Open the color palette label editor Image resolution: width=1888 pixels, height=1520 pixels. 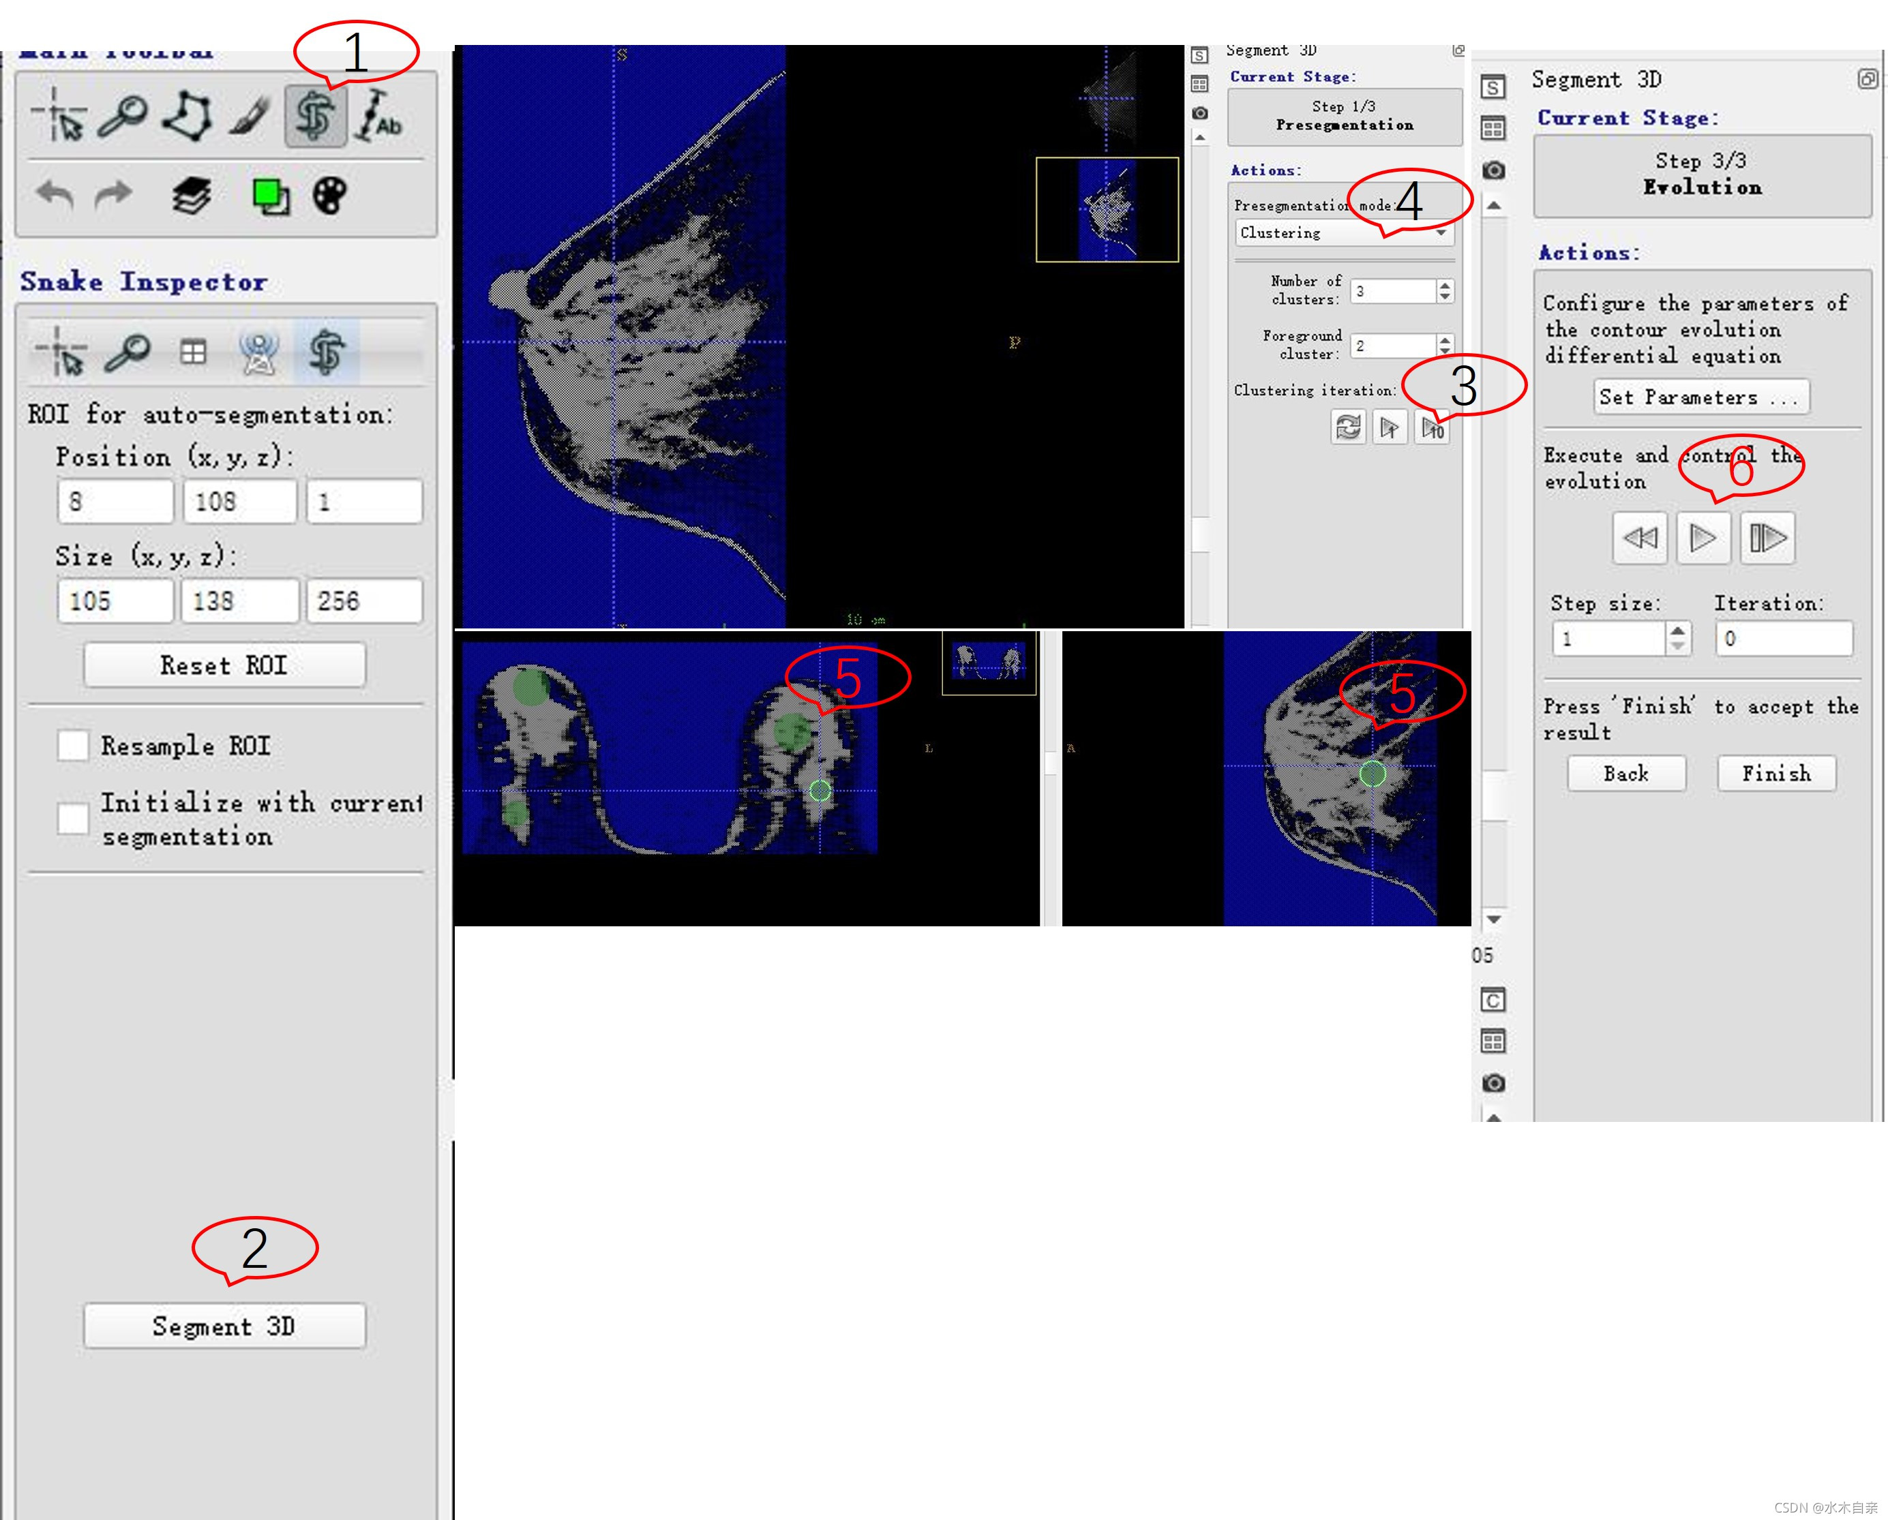[330, 195]
